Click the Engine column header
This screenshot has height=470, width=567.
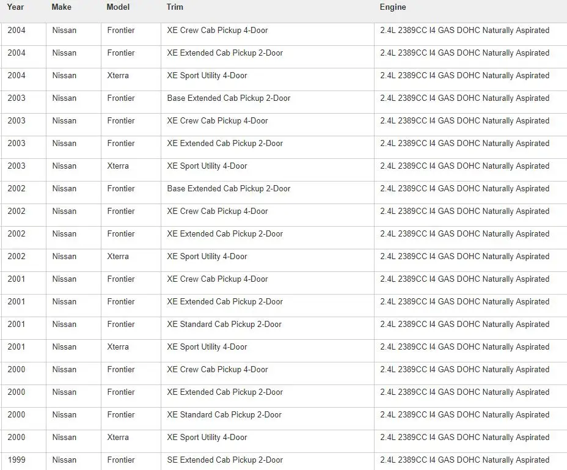point(393,7)
